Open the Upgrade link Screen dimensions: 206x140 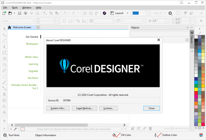pyautogui.click(x=33, y=71)
